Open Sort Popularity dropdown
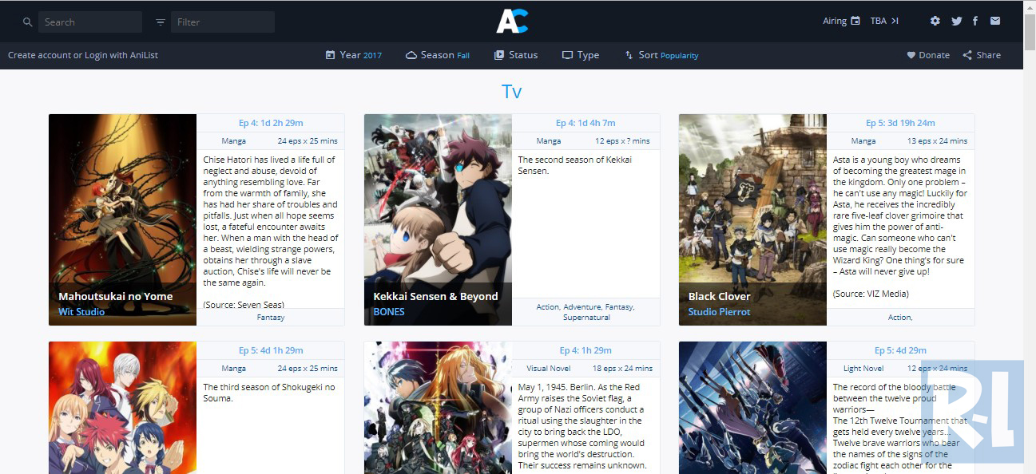 pos(661,55)
